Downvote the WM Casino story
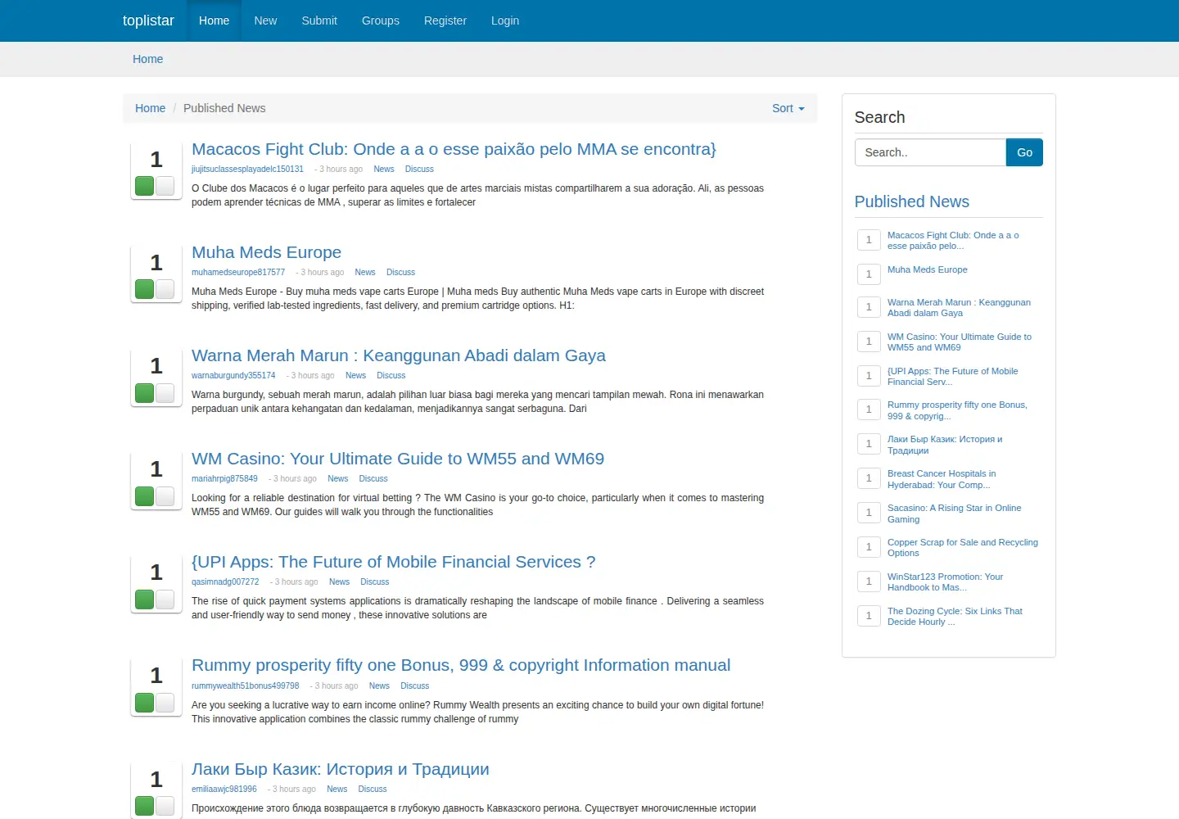This screenshot has height=819, width=1179. pyautogui.click(x=165, y=496)
